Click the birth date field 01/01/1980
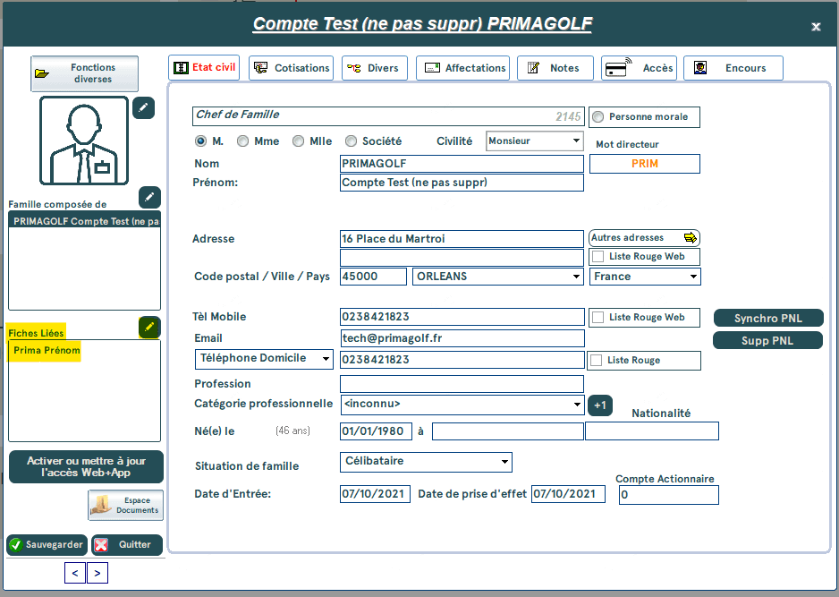Viewport: 839px width, 597px height. (x=377, y=431)
